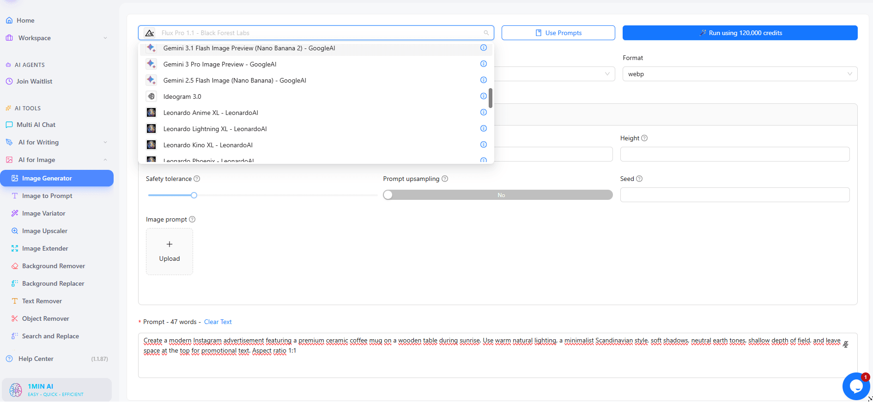Click into the Prompt text area
The width and height of the screenshot is (873, 402).
(497, 355)
